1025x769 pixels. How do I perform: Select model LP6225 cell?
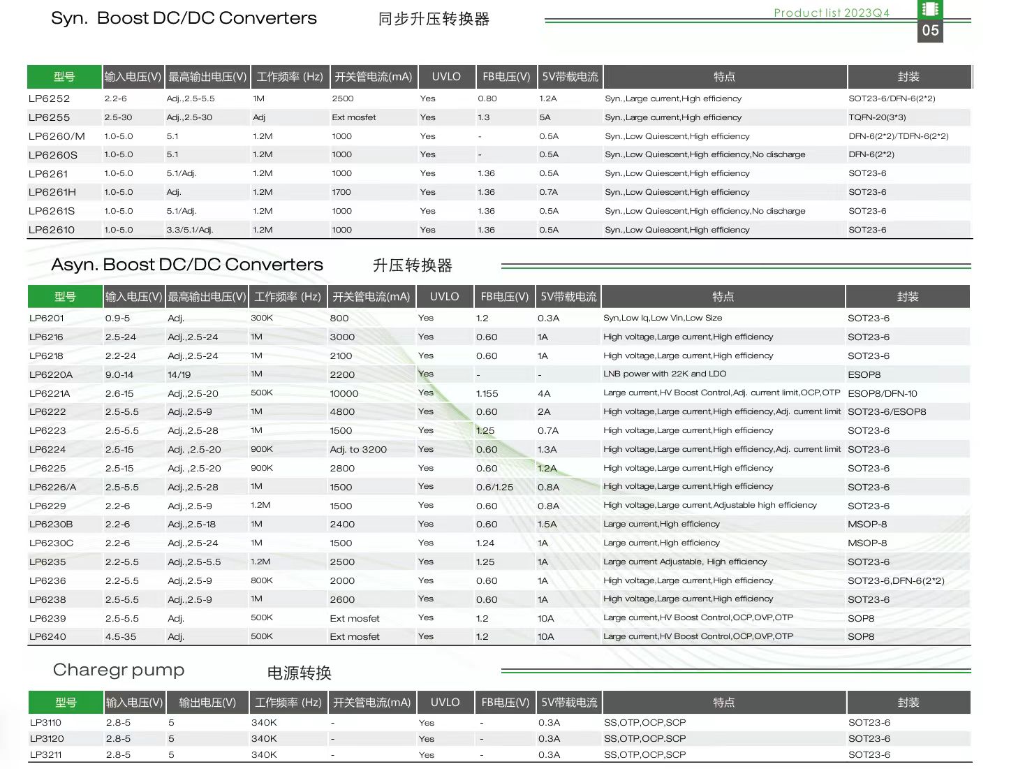(x=47, y=468)
